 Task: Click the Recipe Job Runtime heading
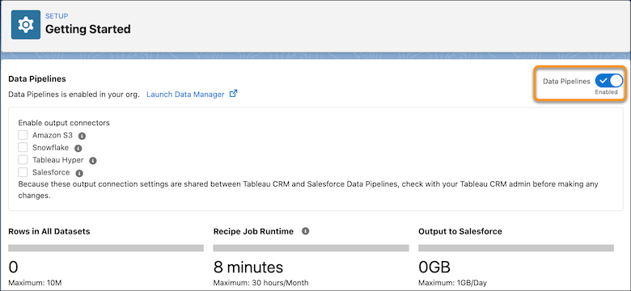[x=253, y=231]
